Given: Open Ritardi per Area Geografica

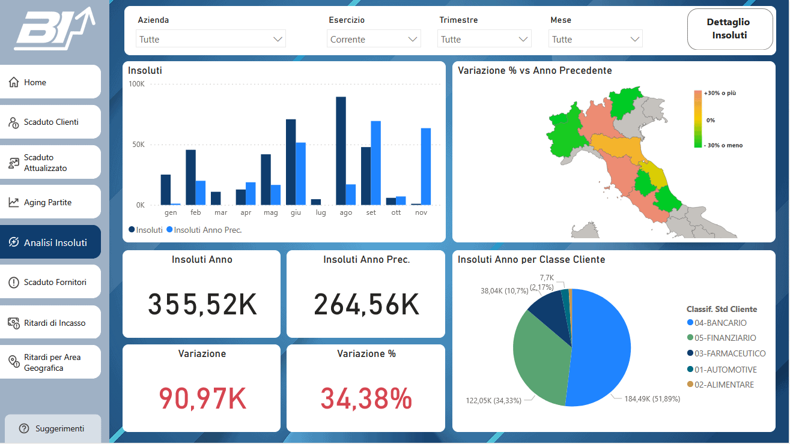Looking at the screenshot, I should click(x=50, y=362).
